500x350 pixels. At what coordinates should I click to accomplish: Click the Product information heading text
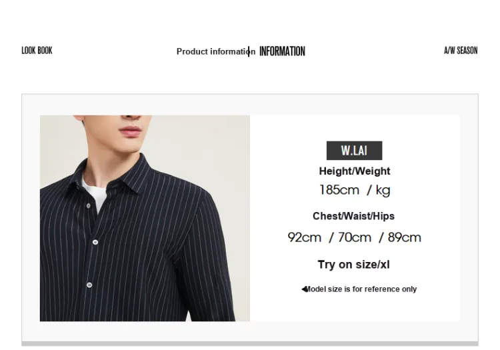click(x=216, y=51)
